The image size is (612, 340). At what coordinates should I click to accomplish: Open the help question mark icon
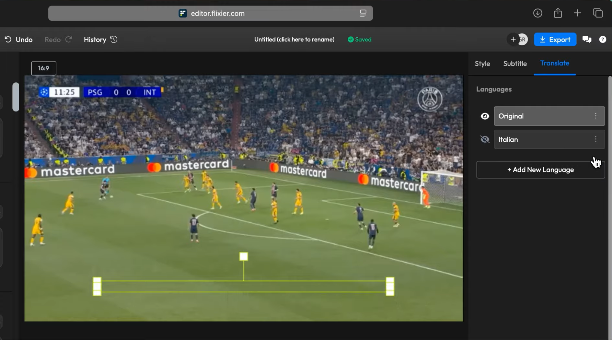(x=603, y=39)
